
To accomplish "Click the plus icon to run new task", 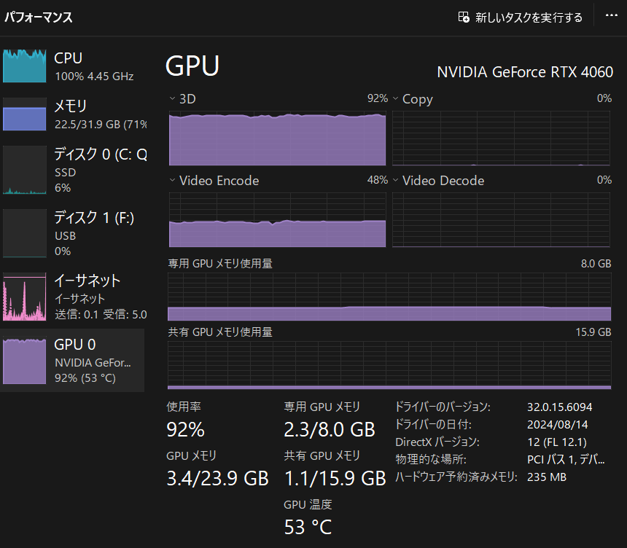I will pyautogui.click(x=464, y=16).
